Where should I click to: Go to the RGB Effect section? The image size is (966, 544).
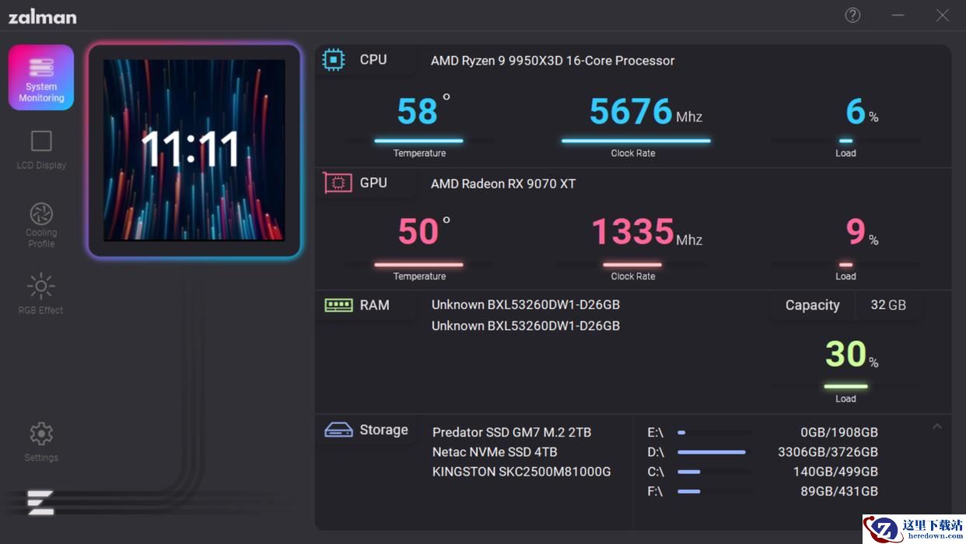click(x=41, y=293)
